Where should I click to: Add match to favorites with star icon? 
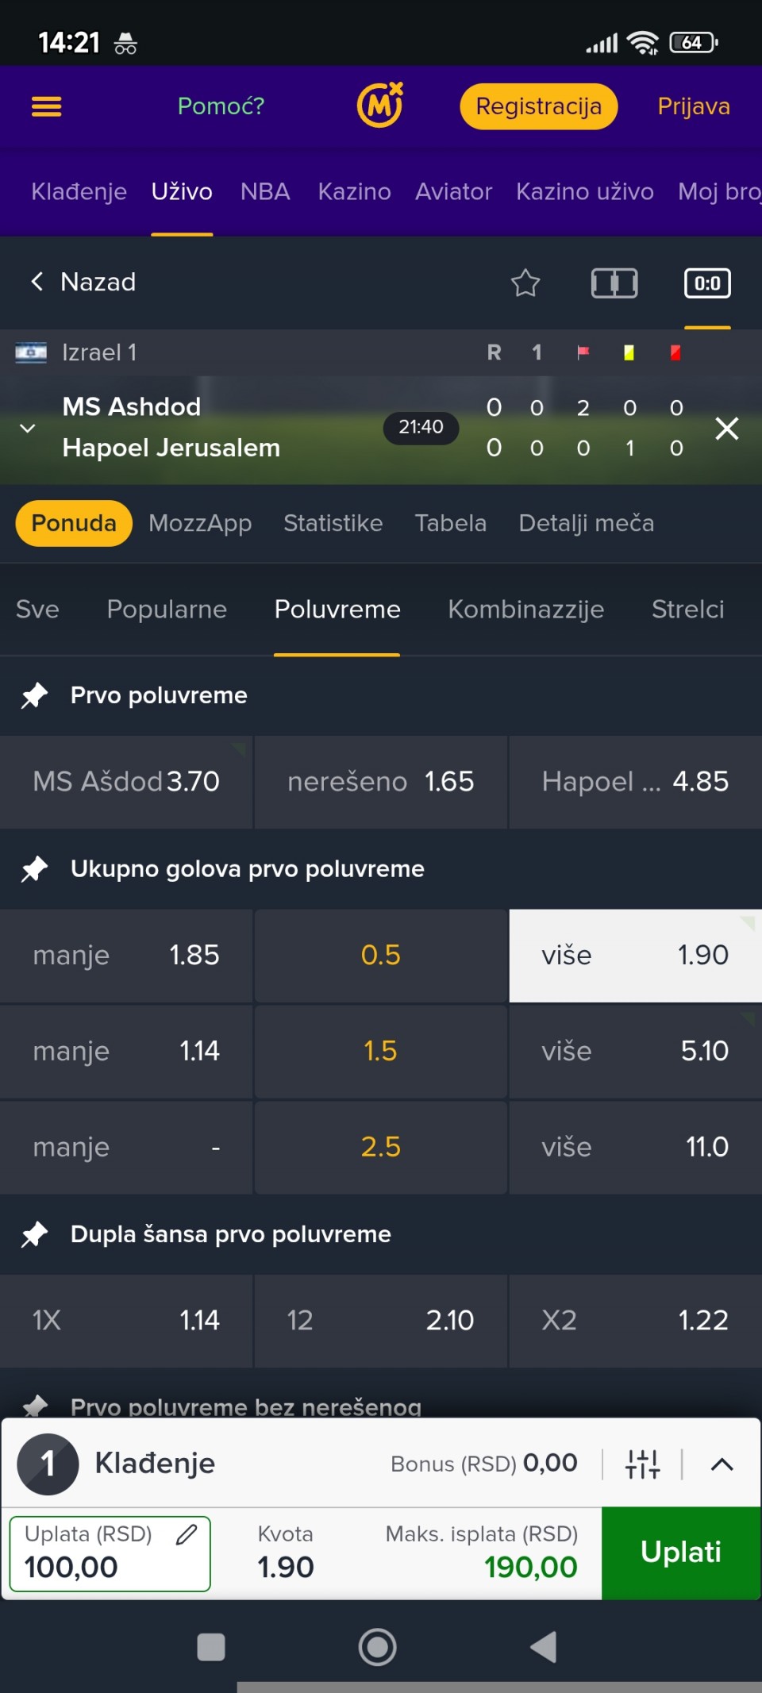click(x=525, y=283)
